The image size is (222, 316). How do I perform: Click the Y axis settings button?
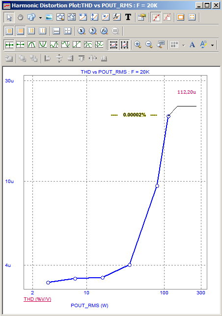tap(92, 31)
